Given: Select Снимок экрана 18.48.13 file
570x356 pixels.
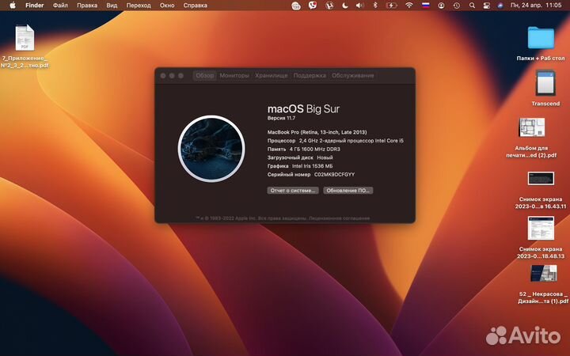Looking at the screenshot, I should (x=541, y=228).
